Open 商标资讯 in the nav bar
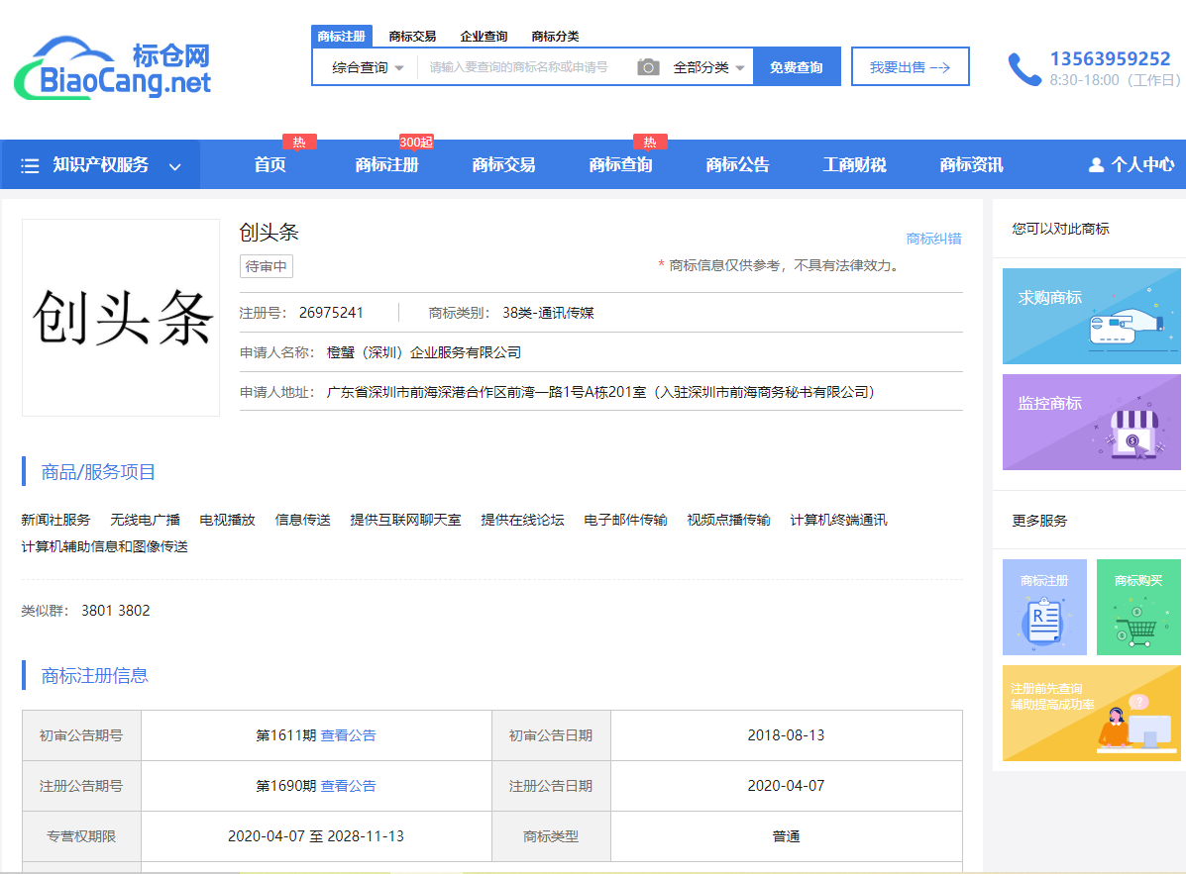This screenshot has width=1186, height=874. point(971,164)
